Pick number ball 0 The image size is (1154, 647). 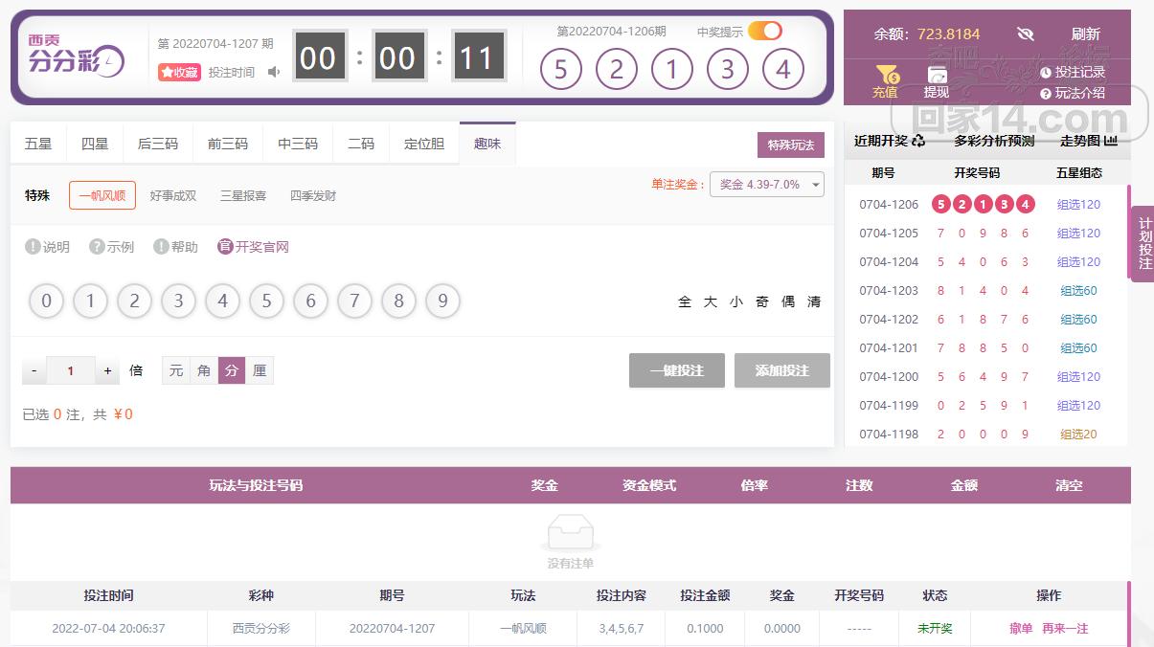click(46, 301)
